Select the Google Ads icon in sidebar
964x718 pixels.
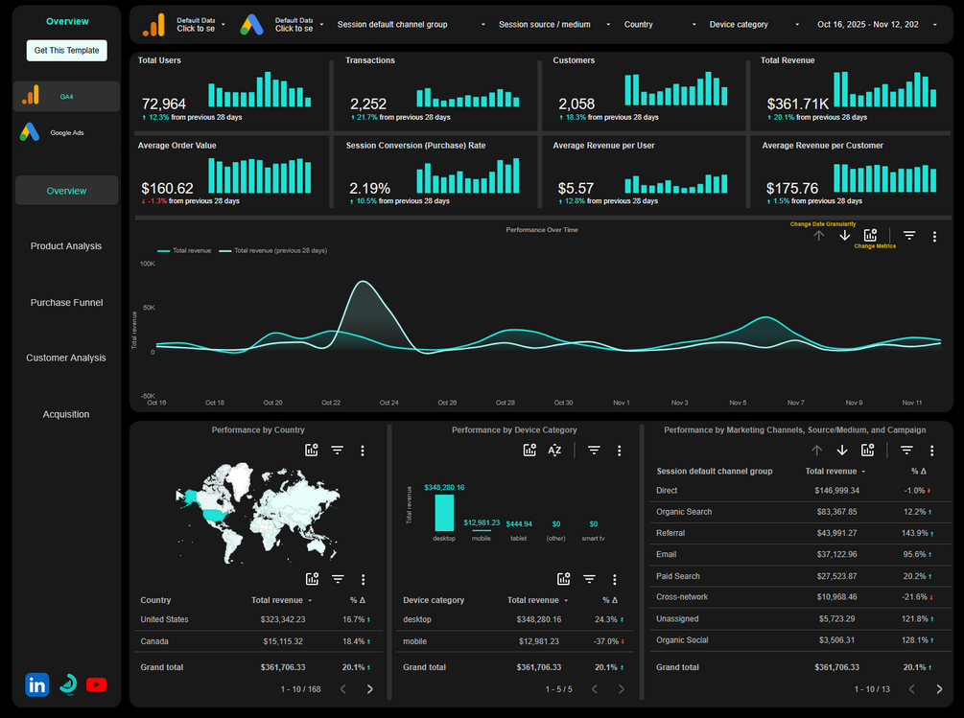[x=30, y=132]
